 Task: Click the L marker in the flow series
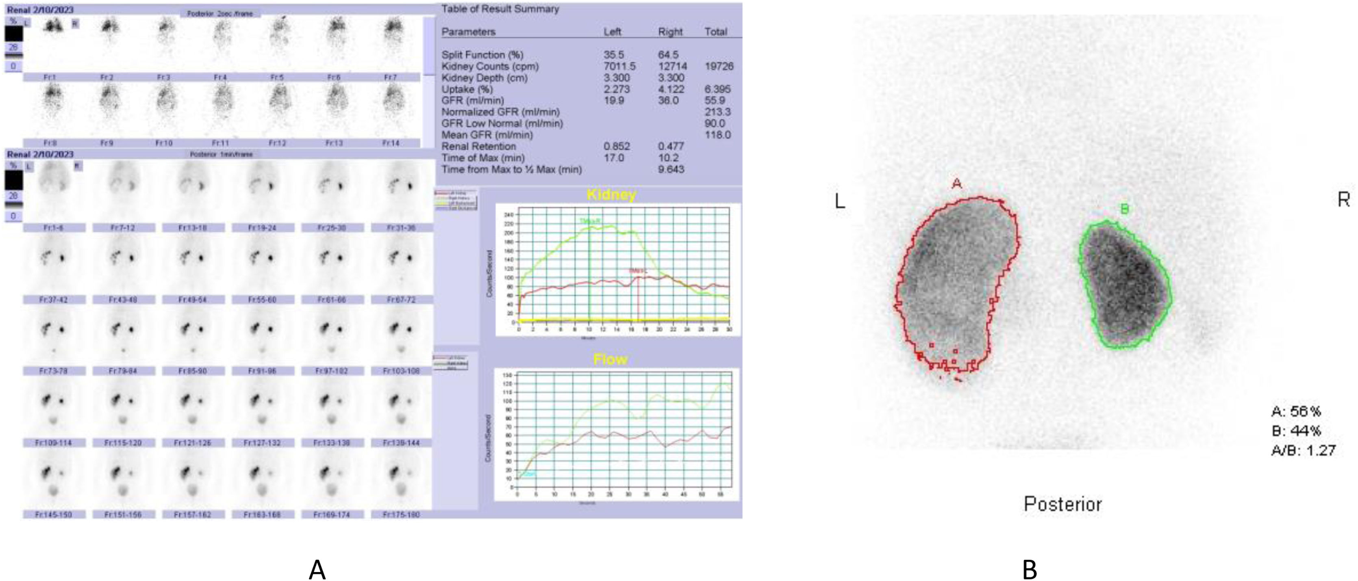coord(27,23)
